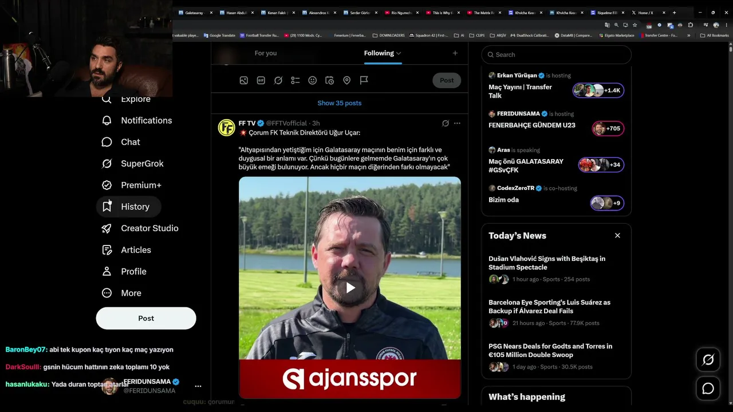This screenshot has width=733, height=412.
Task: Click the More circle icon in the sidebar
Action: pyautogui.click(x=107, y=293)
